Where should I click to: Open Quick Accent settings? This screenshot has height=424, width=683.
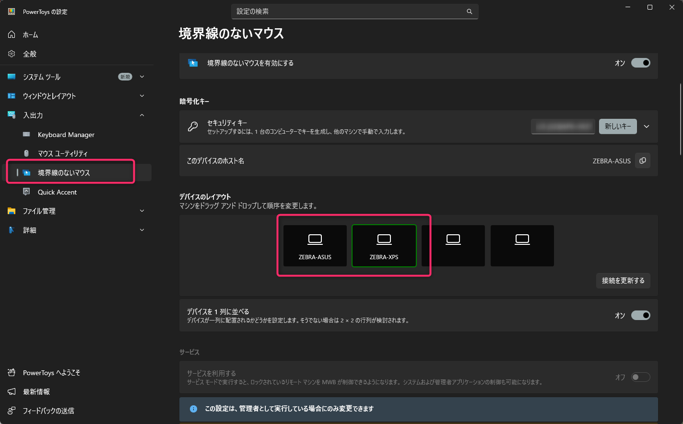point(57,192)
